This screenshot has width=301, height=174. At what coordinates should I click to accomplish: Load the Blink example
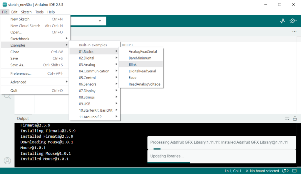141,64
